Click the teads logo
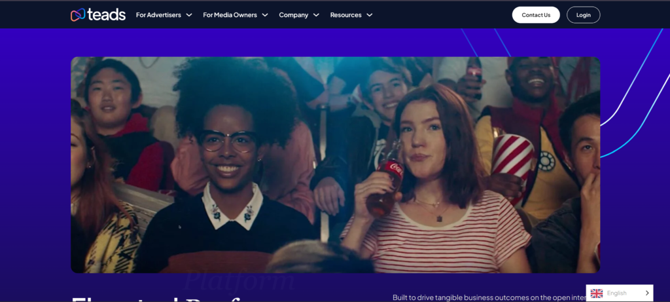 (x=98, y=15)
